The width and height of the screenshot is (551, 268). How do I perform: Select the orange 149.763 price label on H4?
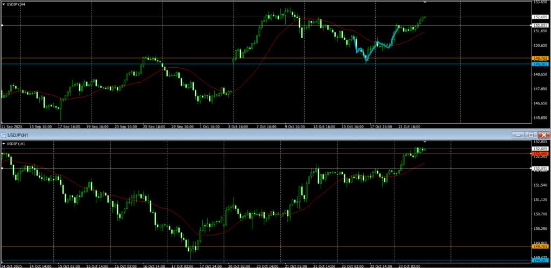pos(540,58)
